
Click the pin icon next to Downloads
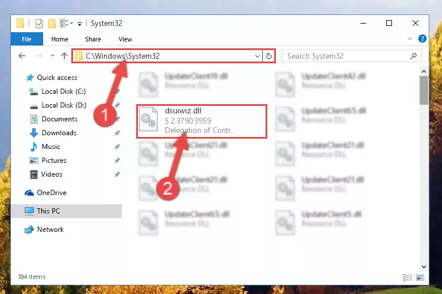117,133
